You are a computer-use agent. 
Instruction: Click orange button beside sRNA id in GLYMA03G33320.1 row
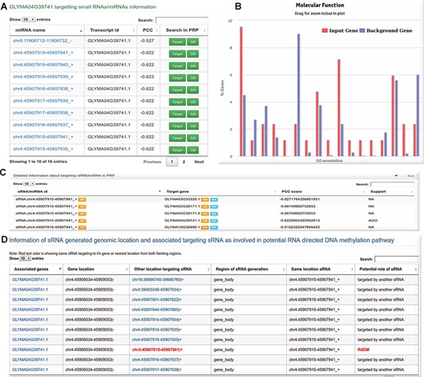(x=82, y=199)
